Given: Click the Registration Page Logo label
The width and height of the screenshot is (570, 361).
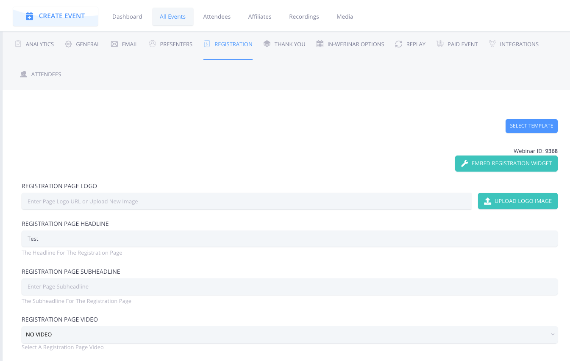Looking at the screenshot, I should [59, 186].
